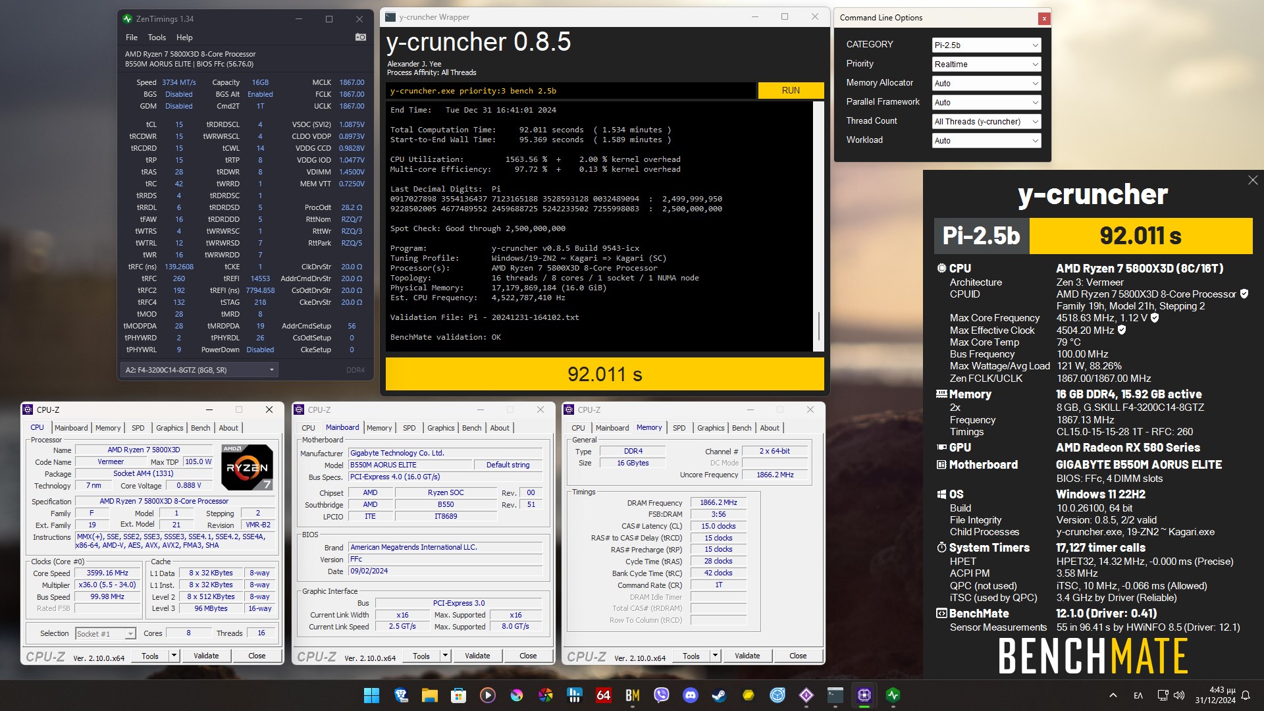Open the media player taskbar icon with play symbol
Screen dimensions: 1264x711
pos(487,695)
